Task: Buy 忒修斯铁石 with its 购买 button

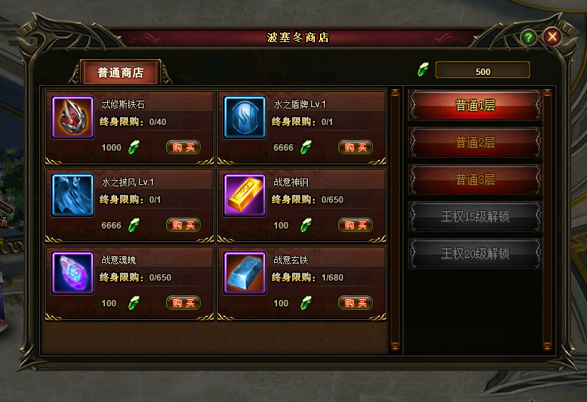Action: tap(184, 147)
